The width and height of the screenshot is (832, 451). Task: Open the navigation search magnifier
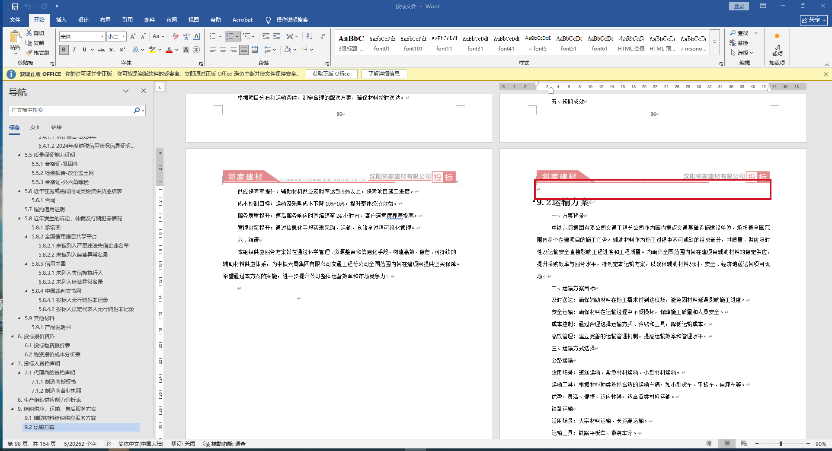point(137,110)
